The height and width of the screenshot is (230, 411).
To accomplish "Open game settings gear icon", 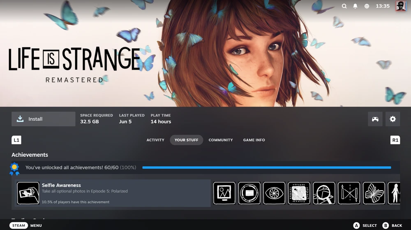I will click(393, 119).
